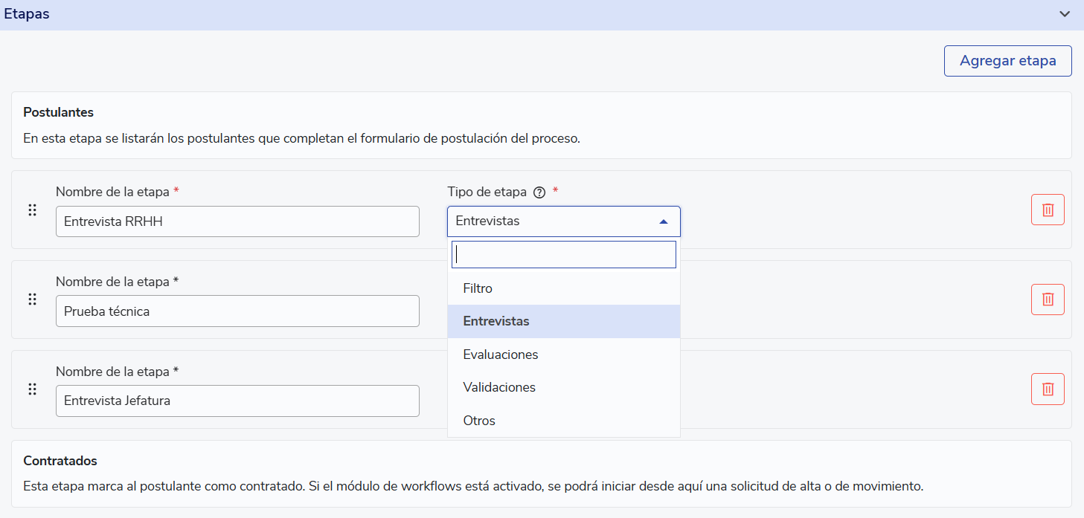Focus the dropdown search box

coord(563,254)
